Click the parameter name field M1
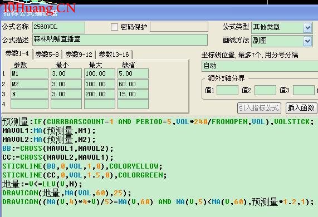The height and width of the screenshot is (217, 318). tap(30, 73)
